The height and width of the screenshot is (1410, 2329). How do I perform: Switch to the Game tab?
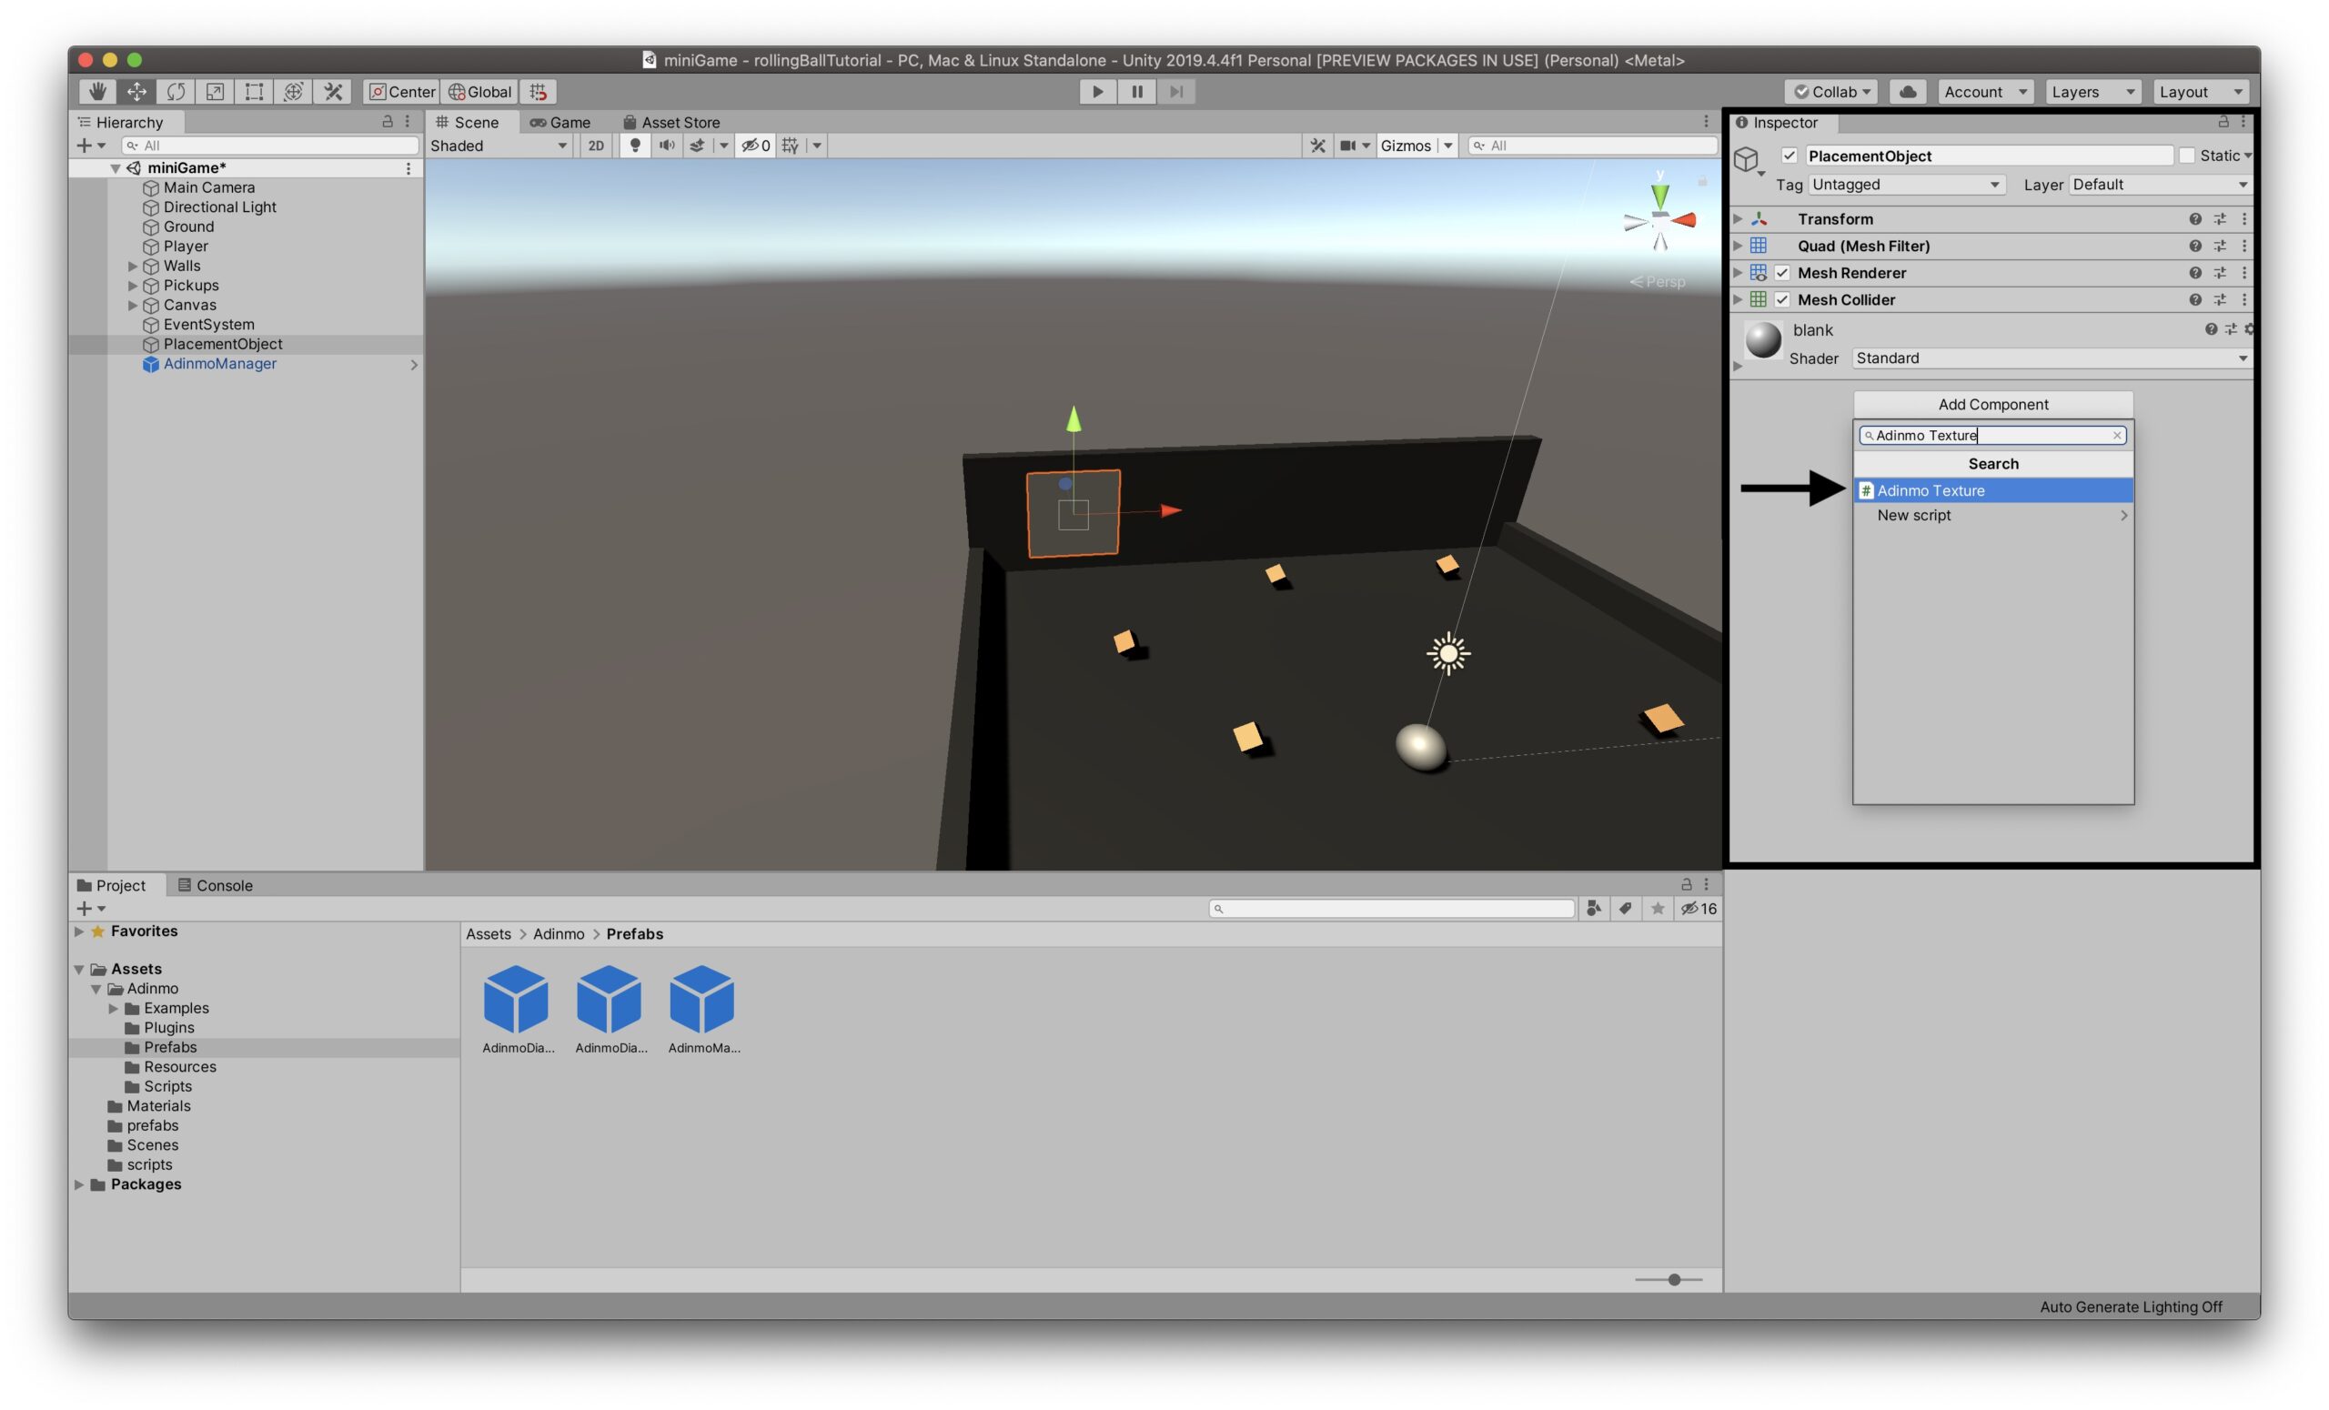click(x=560, y=122)
